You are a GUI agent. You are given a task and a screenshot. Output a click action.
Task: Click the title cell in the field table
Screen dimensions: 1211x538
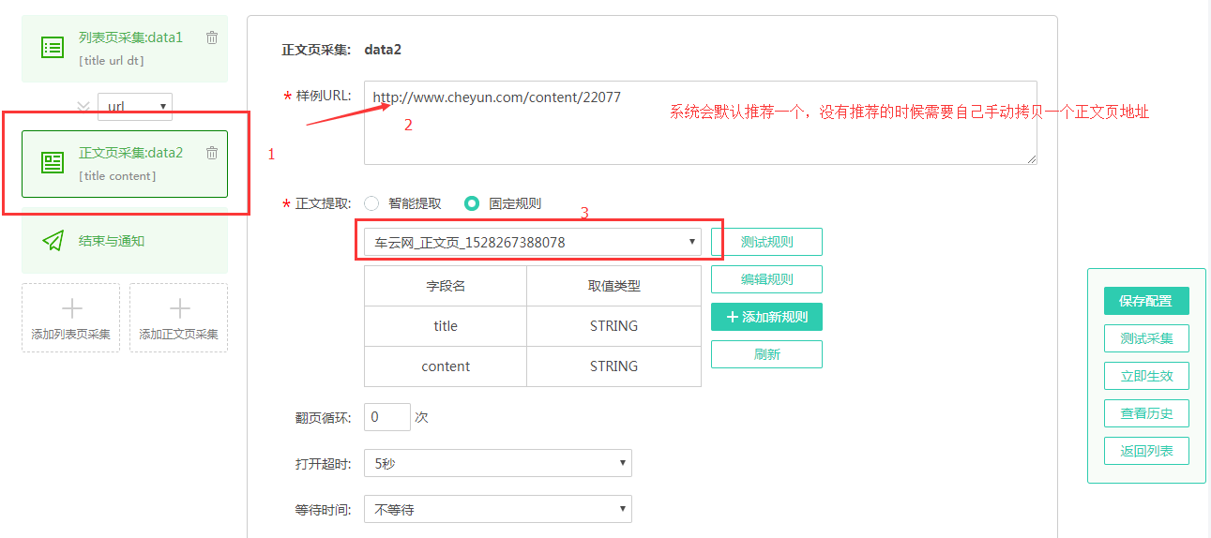(446, 326)
